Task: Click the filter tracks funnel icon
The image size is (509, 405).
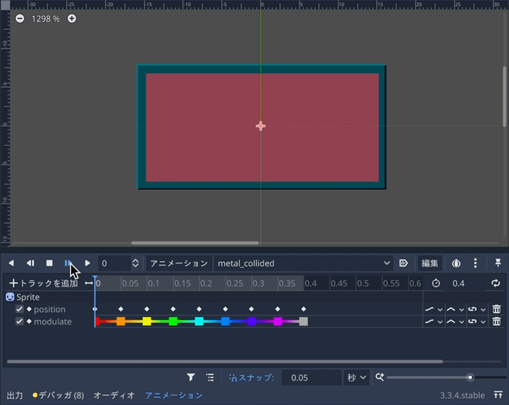Action: pos(190,378)
